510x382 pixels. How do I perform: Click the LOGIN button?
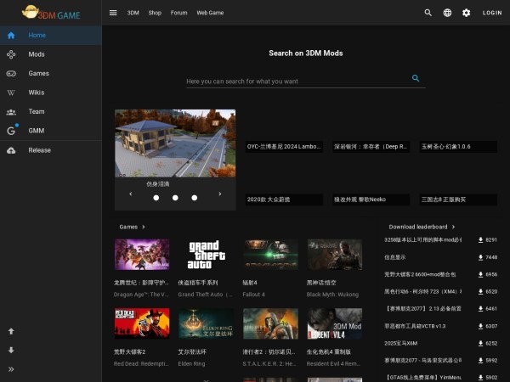(x=492, y=13)
